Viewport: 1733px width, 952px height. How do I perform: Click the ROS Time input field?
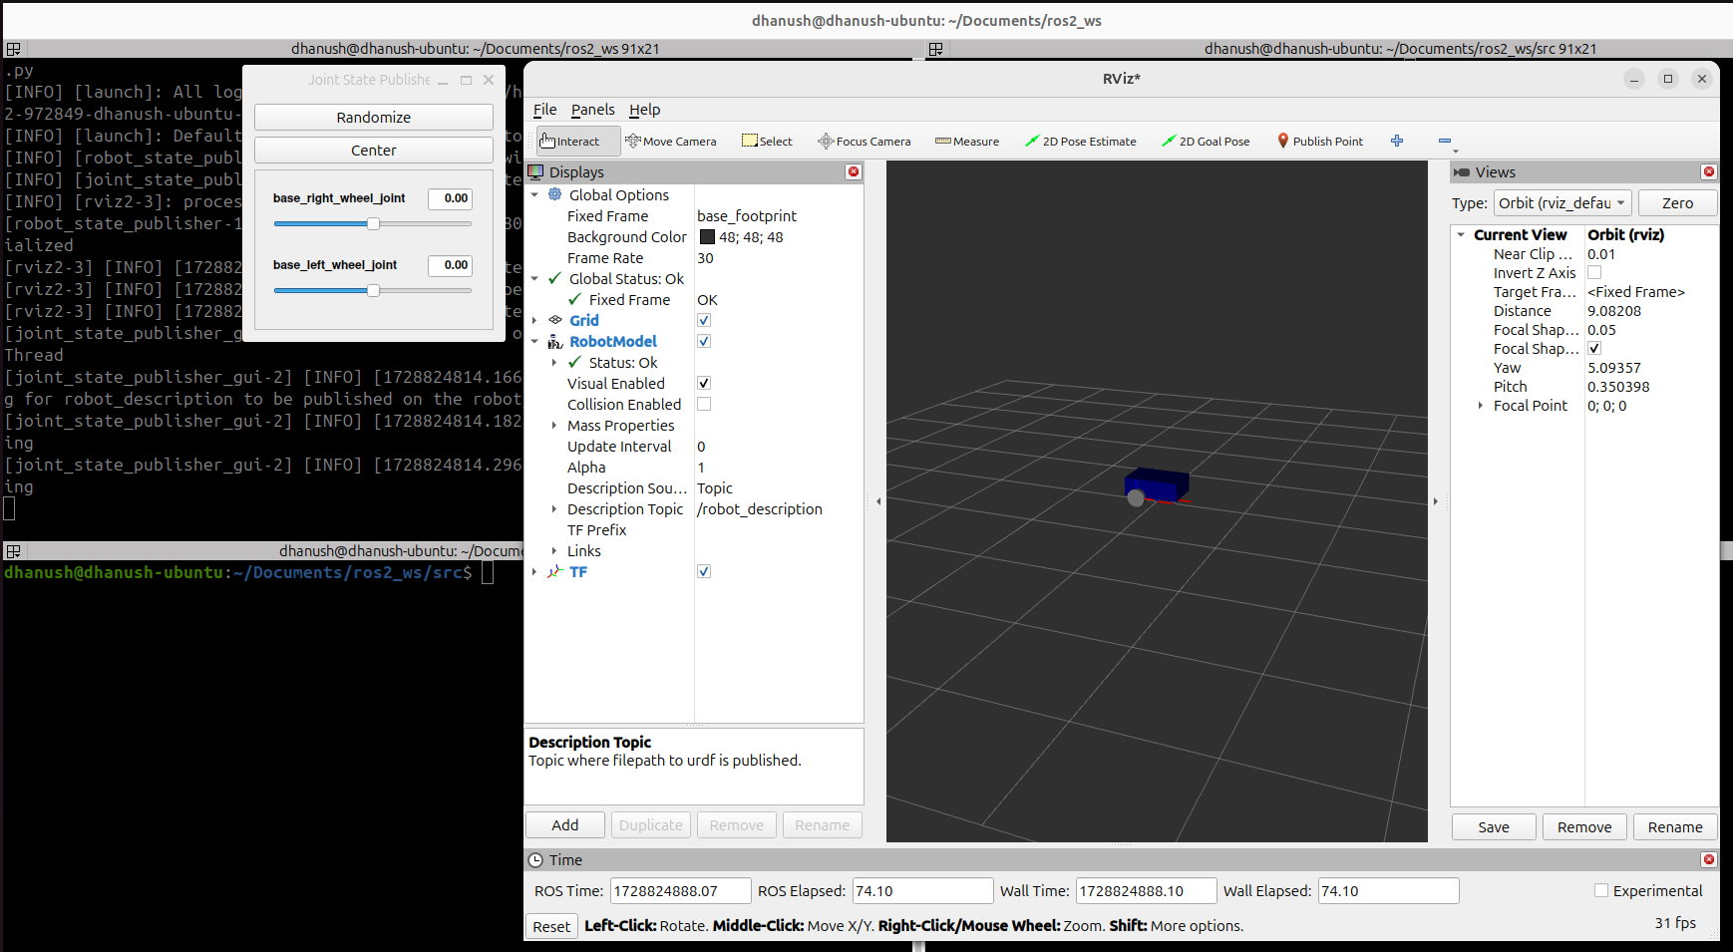pos(681,891)
